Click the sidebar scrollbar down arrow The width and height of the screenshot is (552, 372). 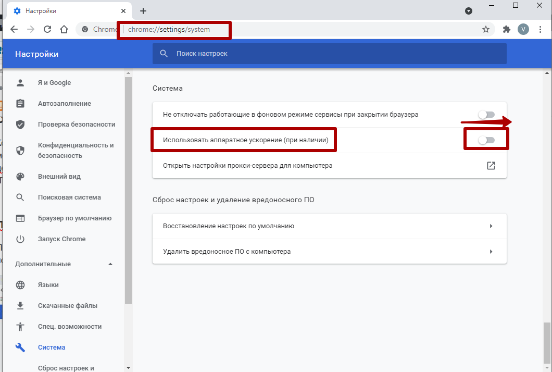pos(128,368)
